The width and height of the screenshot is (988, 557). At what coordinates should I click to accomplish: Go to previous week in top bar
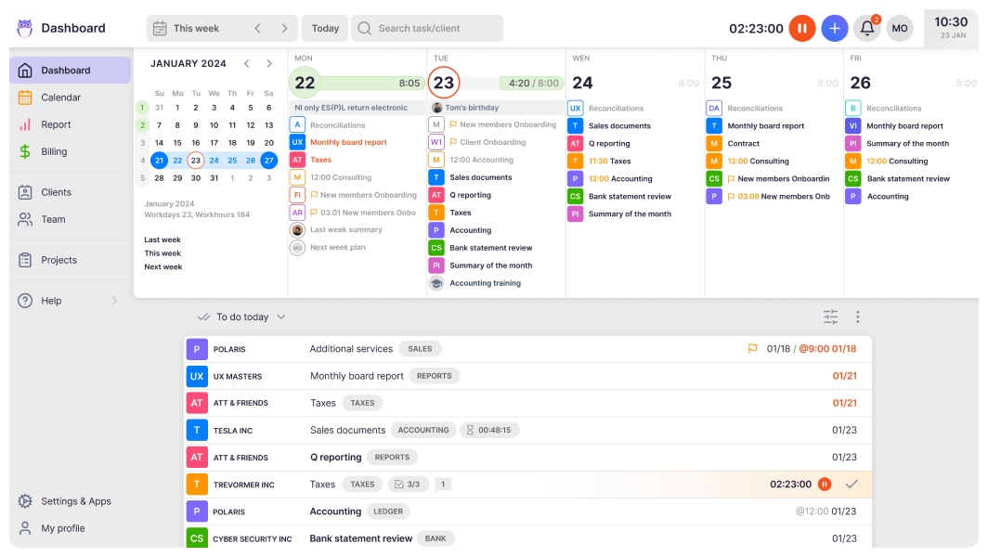pos(258,29)
